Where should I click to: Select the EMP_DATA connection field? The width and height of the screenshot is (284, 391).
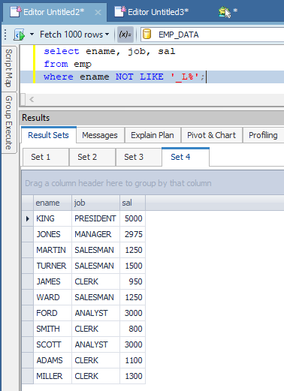213,35
